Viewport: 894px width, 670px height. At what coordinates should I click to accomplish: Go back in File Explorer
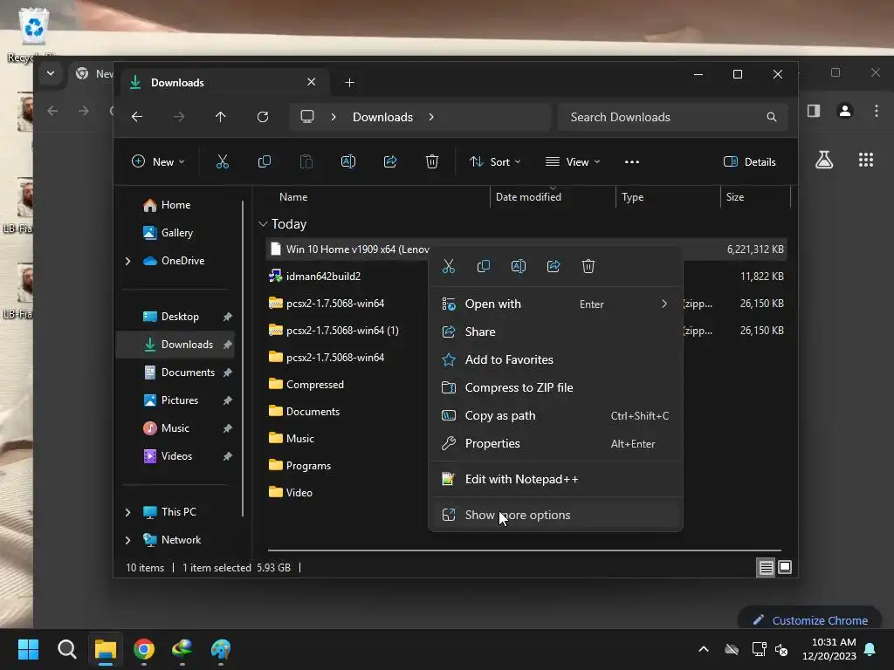(x=137, y=117)
